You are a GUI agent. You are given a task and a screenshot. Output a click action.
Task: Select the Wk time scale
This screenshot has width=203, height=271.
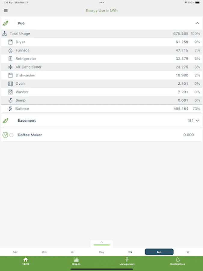130,252
